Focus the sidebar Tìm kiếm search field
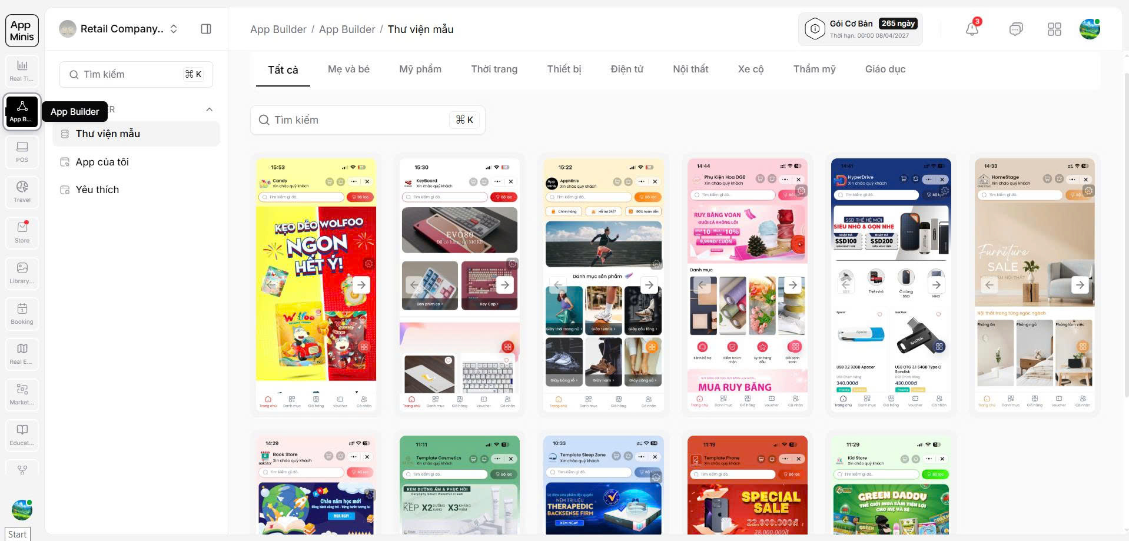 click(136, 74)
